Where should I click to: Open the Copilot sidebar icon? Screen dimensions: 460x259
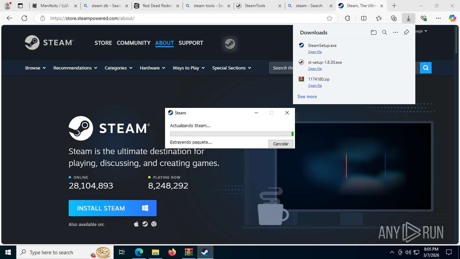(453, 18)
